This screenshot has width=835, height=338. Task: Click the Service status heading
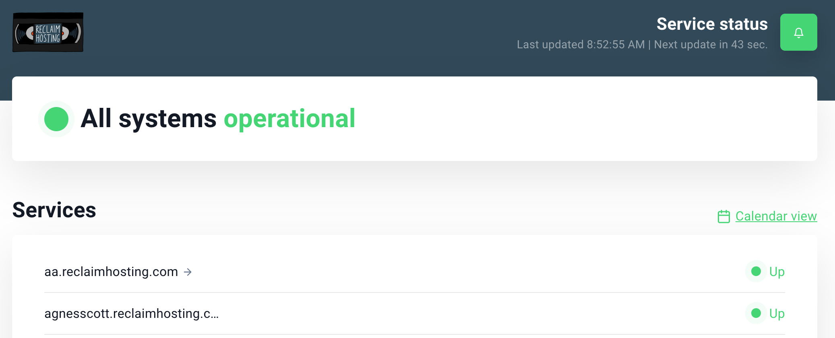(712, 24)
